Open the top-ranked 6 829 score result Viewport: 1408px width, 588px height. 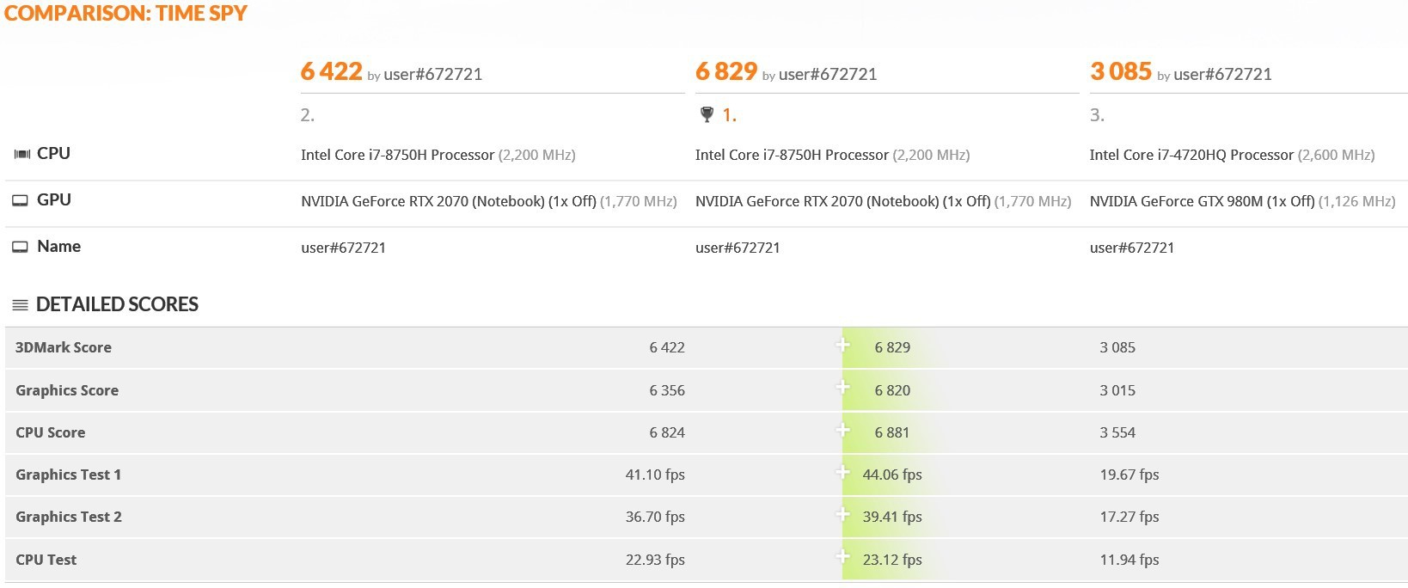(725, 71)
